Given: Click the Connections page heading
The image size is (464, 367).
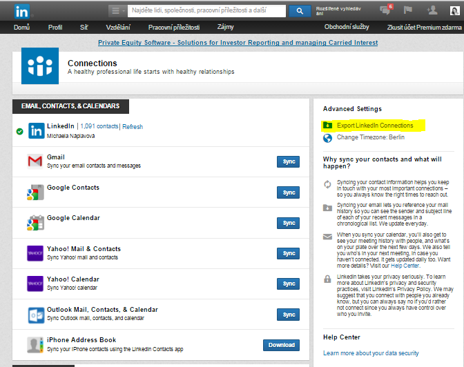Looking at the screenshot, I should tap(93, 63).
